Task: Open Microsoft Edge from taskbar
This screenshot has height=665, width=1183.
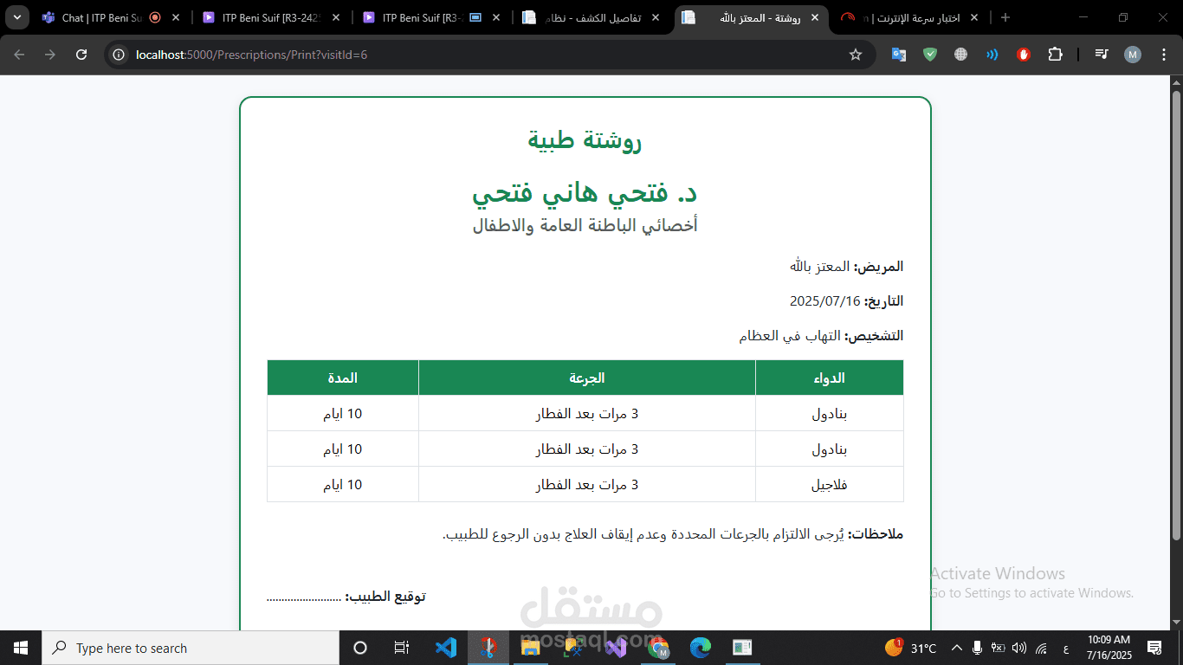Action: [701, 648]
